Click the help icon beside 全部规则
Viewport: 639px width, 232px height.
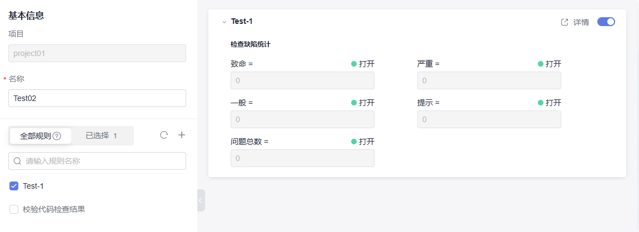coord(57,136)
